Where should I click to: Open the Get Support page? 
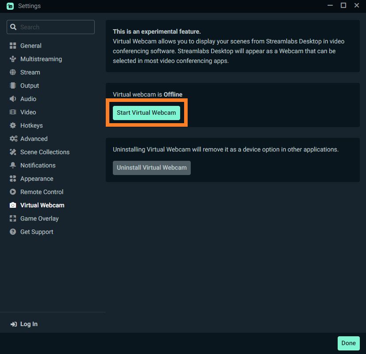(x=37, y=232)
